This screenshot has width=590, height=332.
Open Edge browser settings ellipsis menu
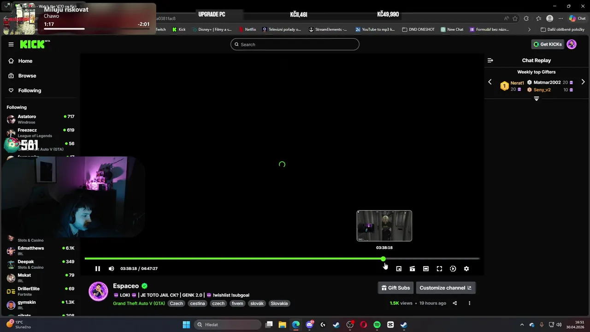tap(561, 18)
